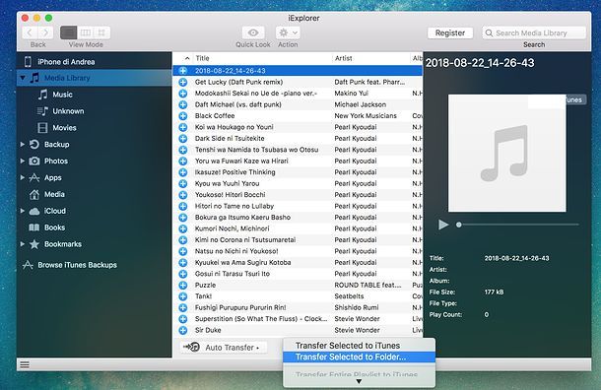Select Ikasuze! Positive Thinking track
The width and height of the screenshot is (601, 390).
point(298,172)
